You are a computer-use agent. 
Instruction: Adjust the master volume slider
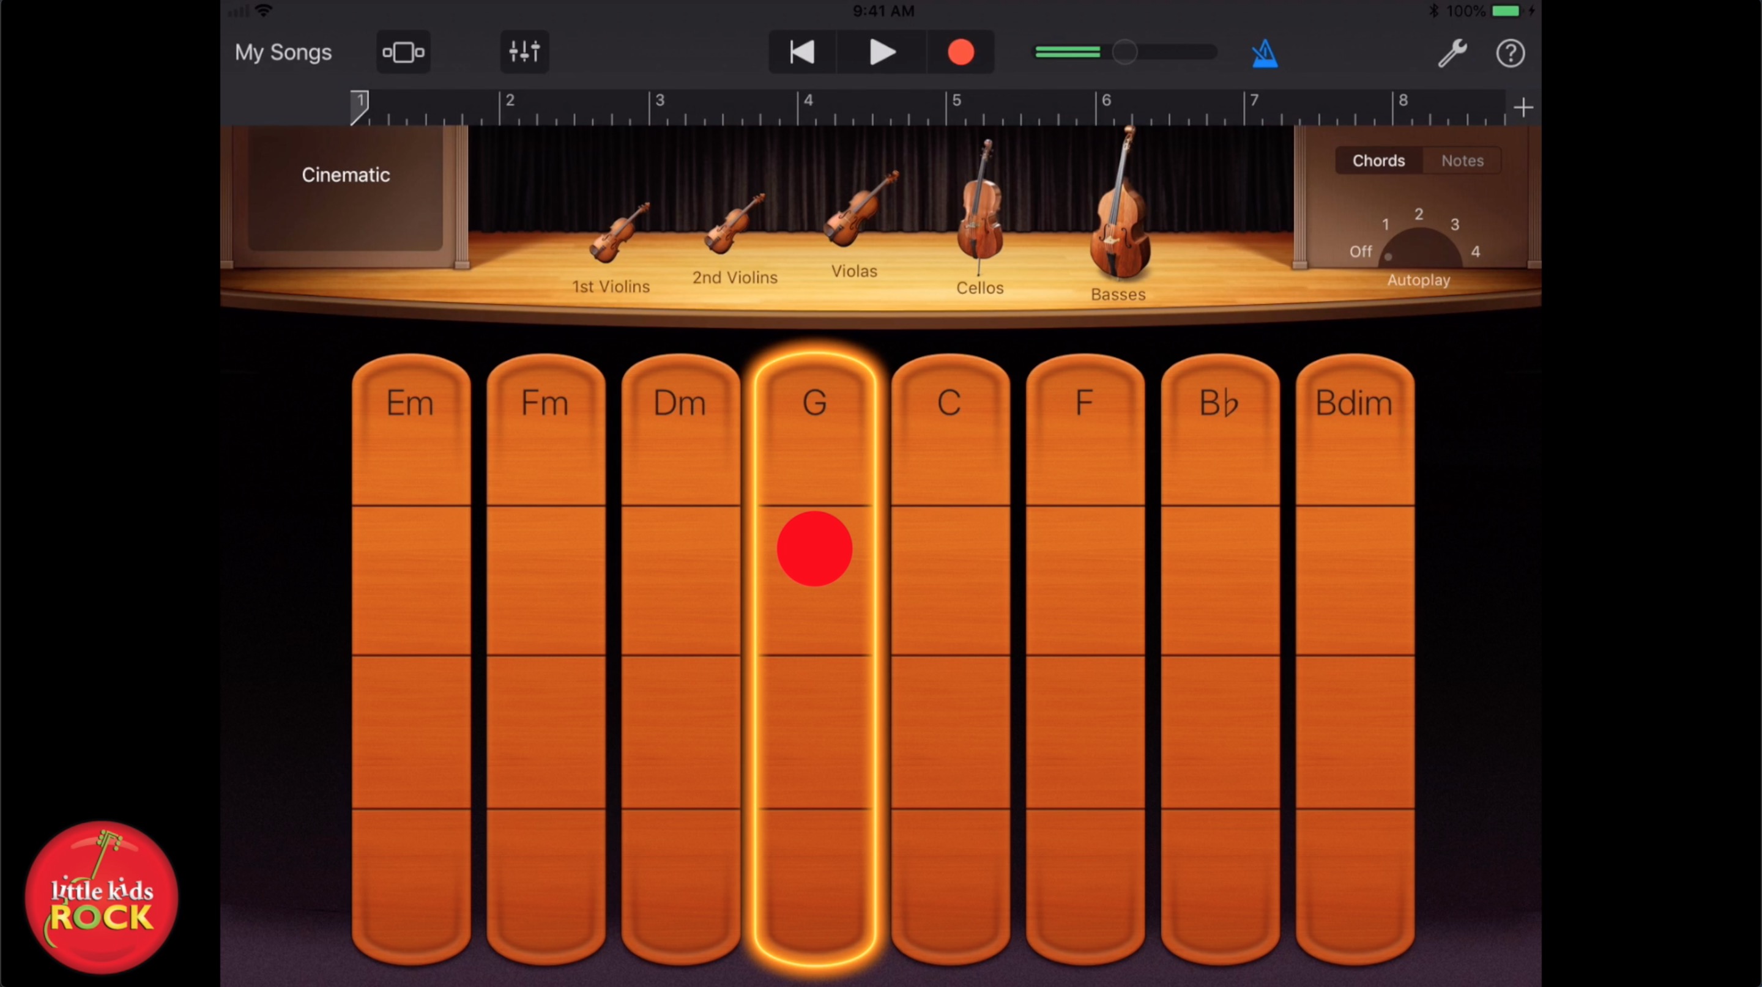[1124, 52]
